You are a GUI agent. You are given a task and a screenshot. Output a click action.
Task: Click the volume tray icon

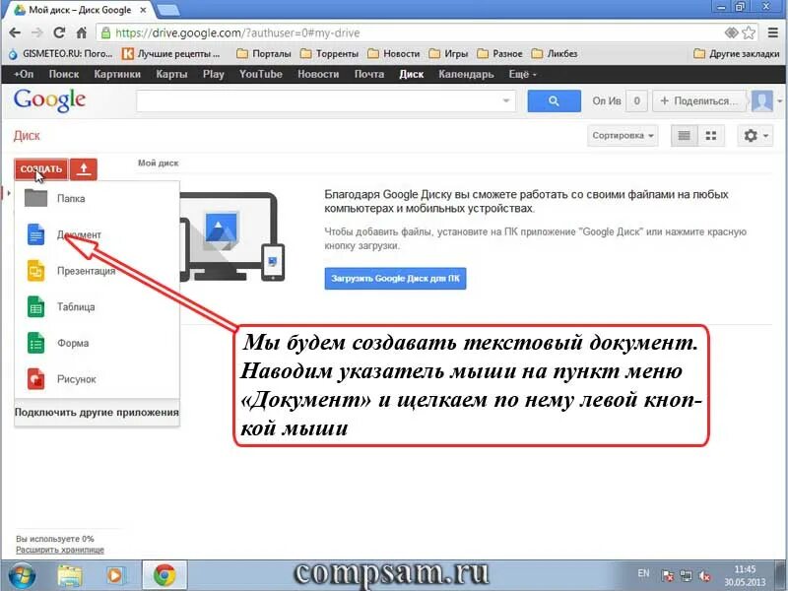(704, 576)
